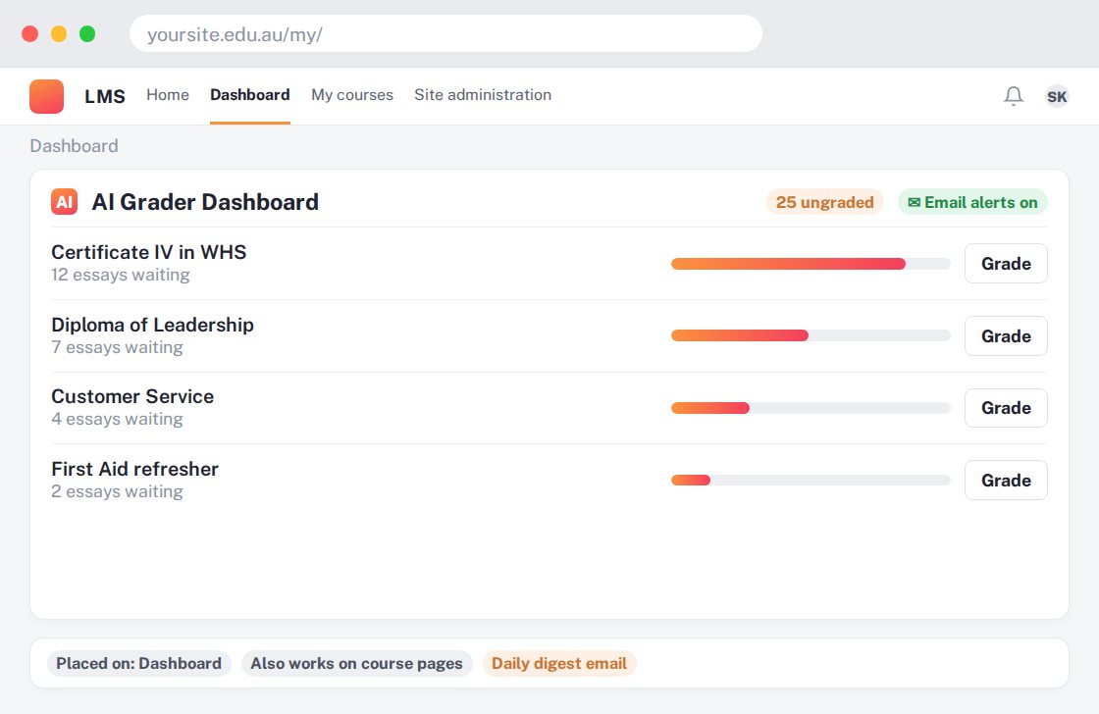Image resolution: width=1099 pixels, height=714 pixels.
Task: Click the Placed on: Dashboard chip
Action: pyautogui.click(x=138, y=664)
